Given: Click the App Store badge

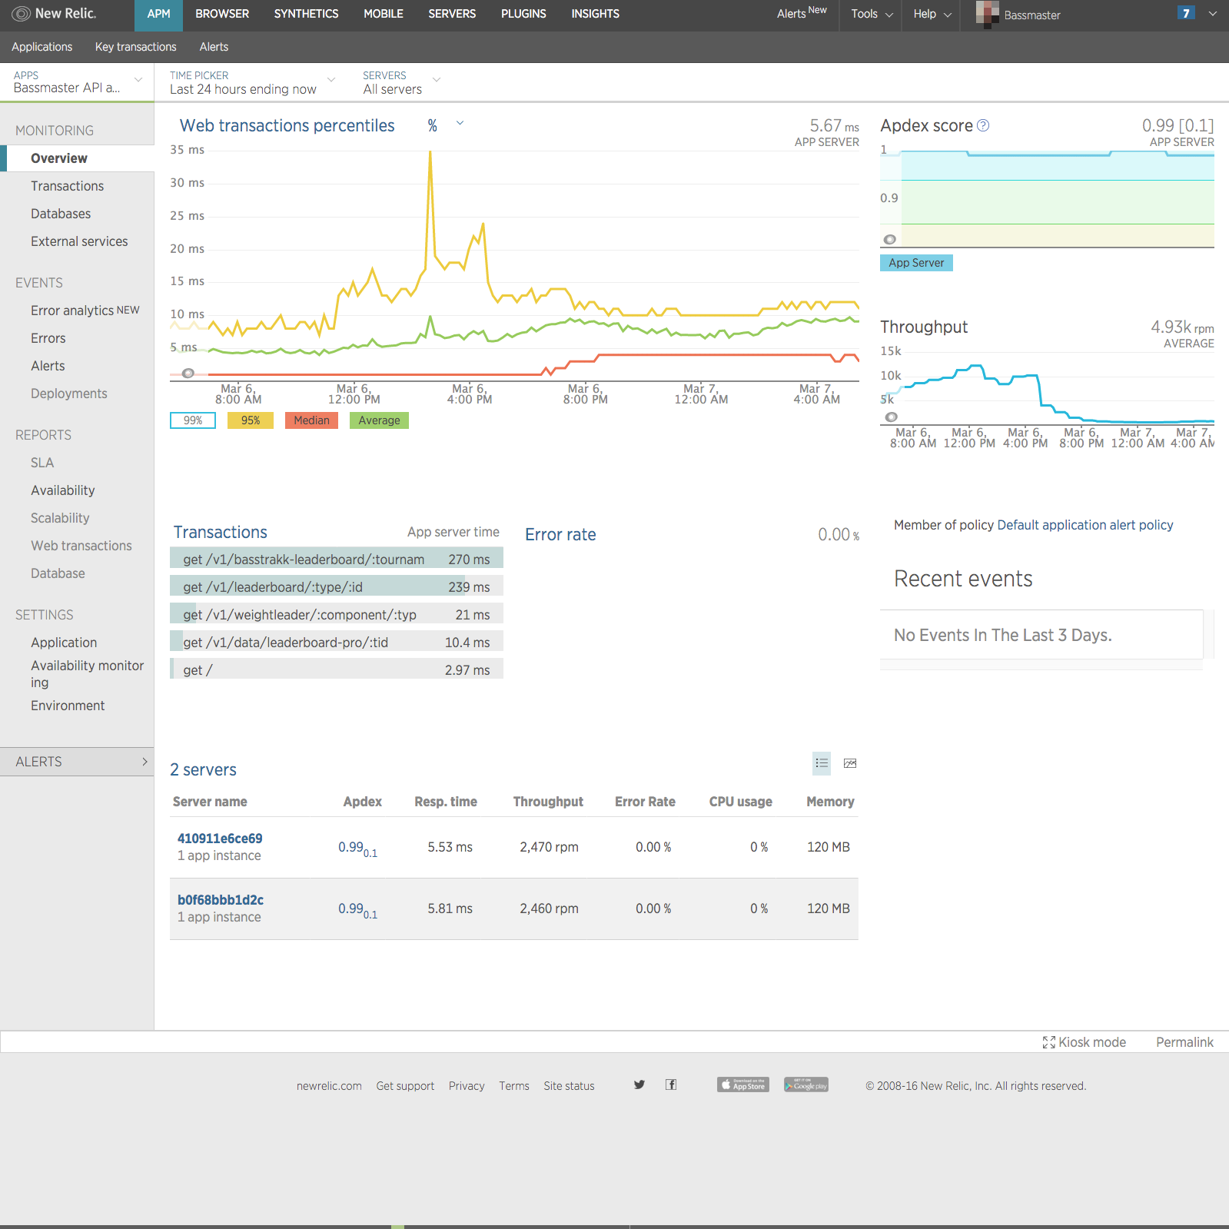Looking at the screenshot, I should point(743,1085).
